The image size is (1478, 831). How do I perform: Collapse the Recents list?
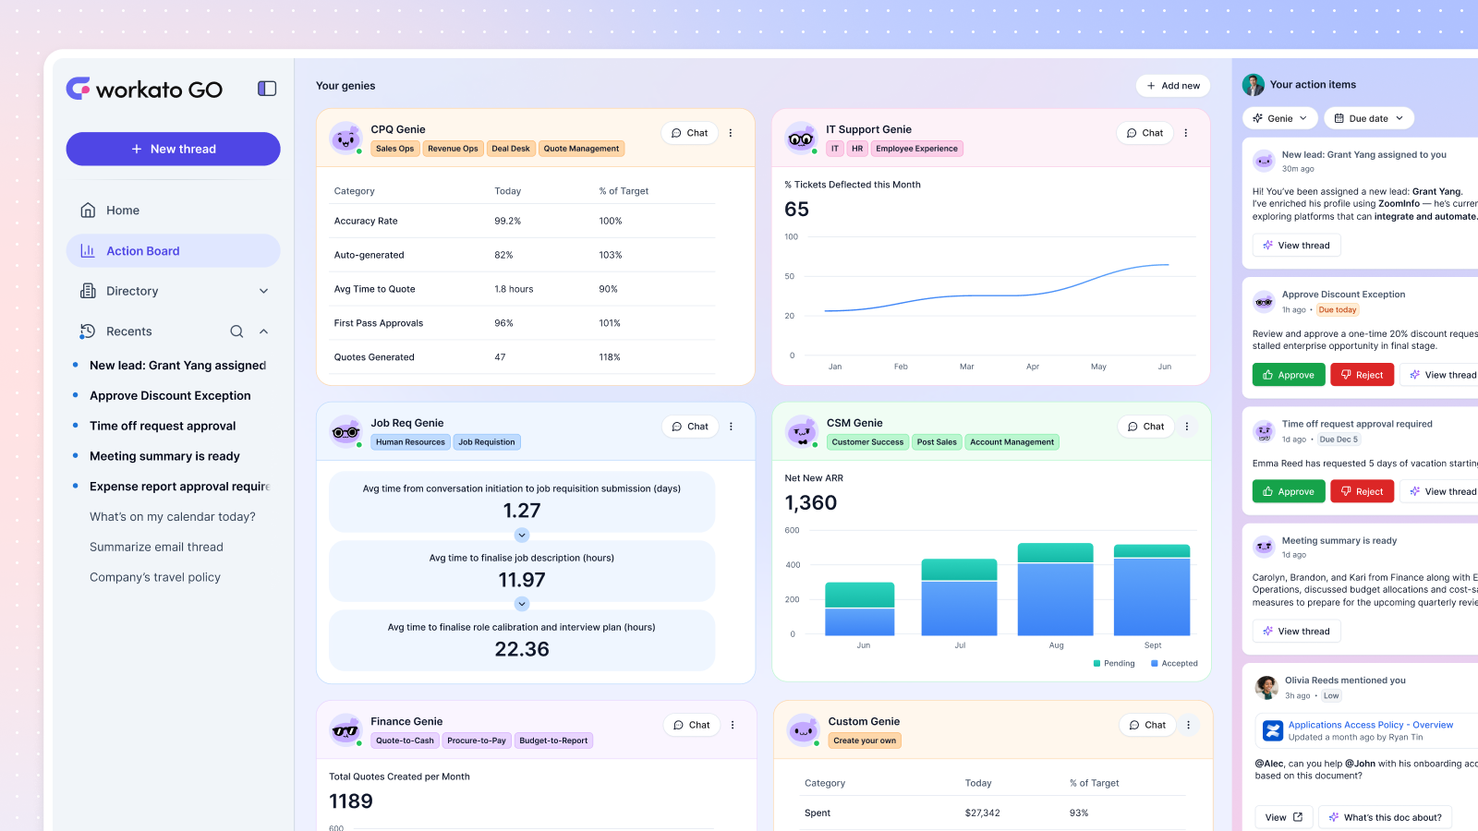pyautogui.click(x=263, y=331)
